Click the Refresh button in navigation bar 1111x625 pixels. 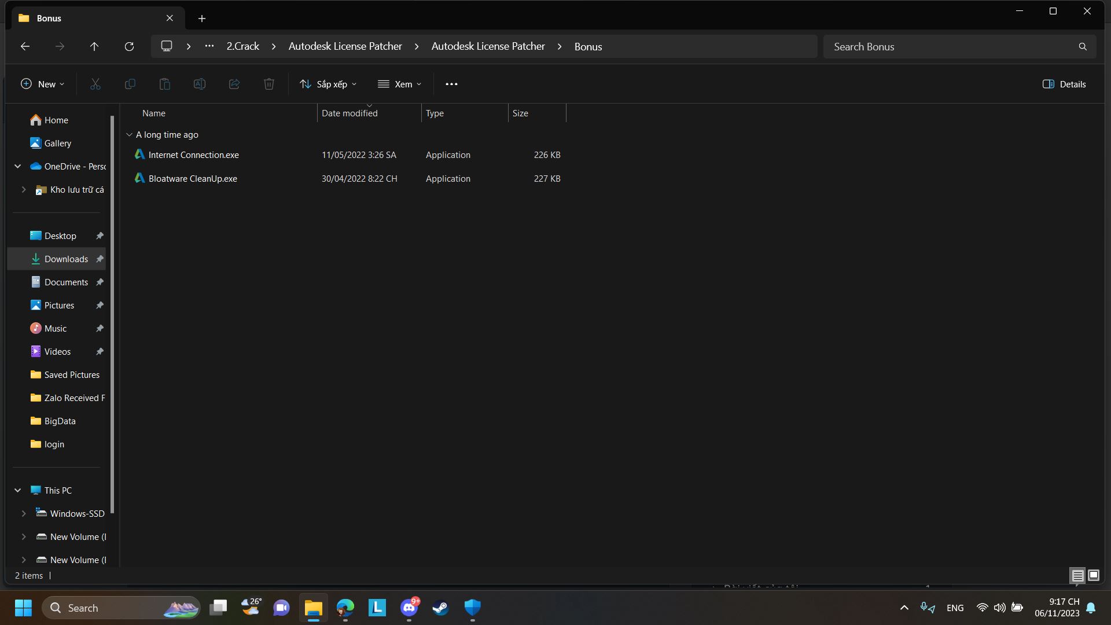click(129, 46)
